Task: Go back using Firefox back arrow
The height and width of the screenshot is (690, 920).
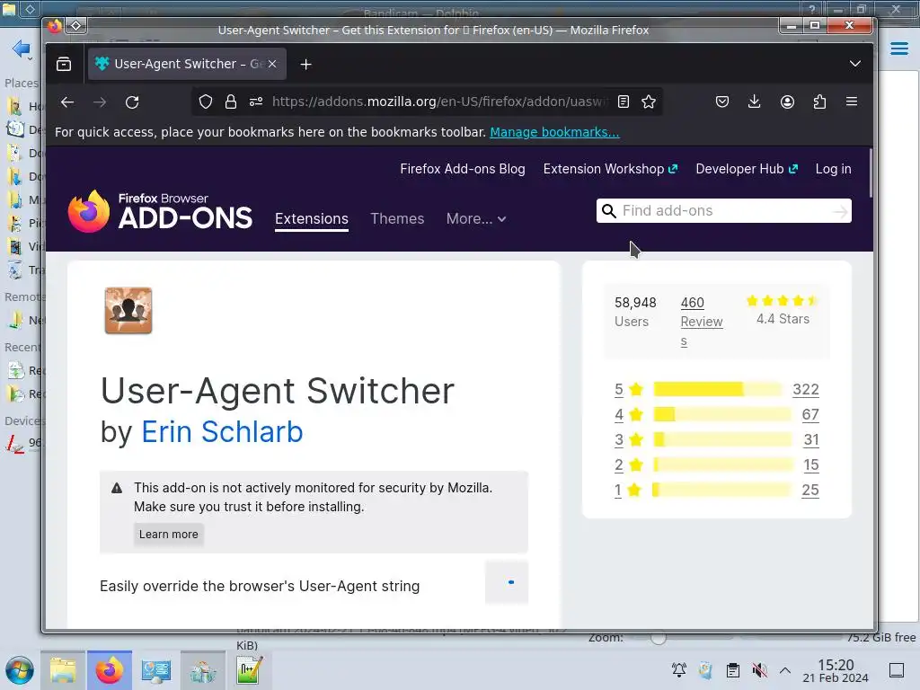Action: click(67, 102)
